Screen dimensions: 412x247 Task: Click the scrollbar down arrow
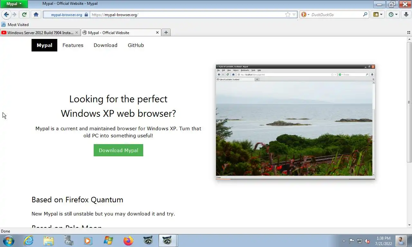(x=409, y=225)
